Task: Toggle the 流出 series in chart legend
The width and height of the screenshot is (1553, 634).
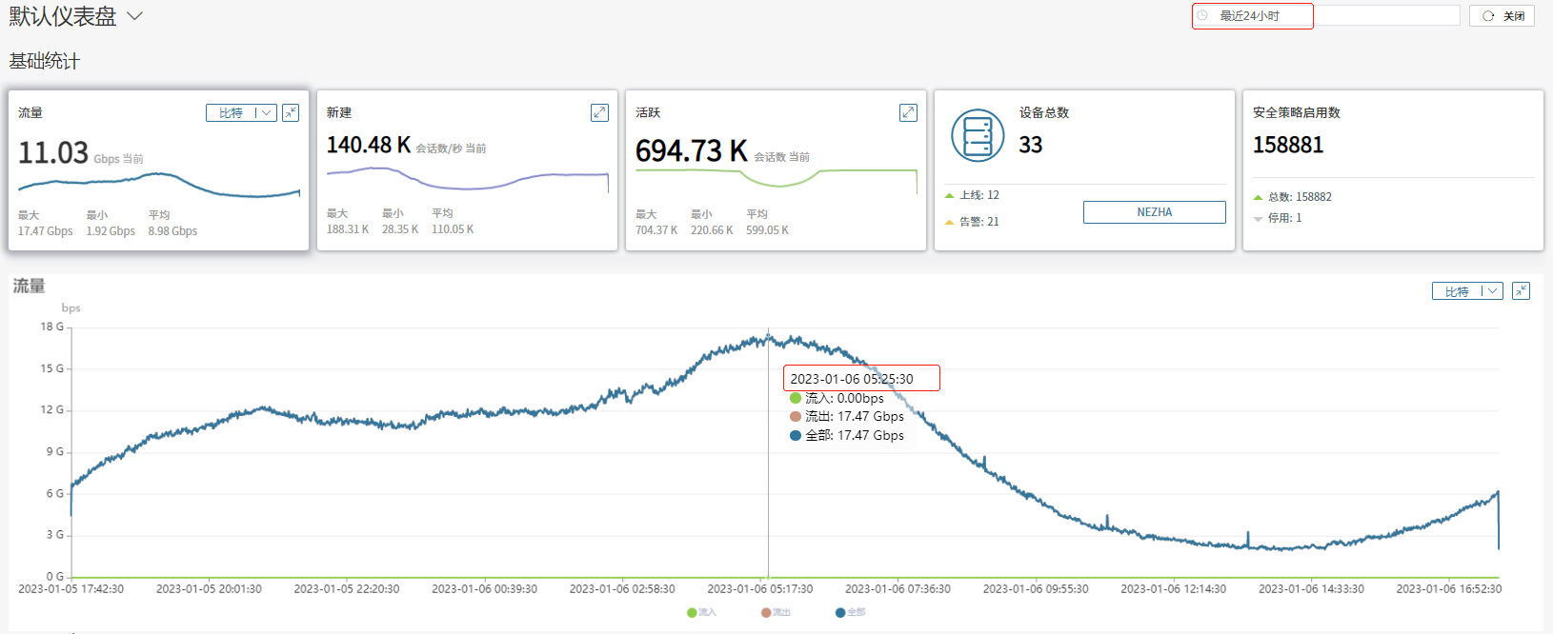Action: [776, 612]
